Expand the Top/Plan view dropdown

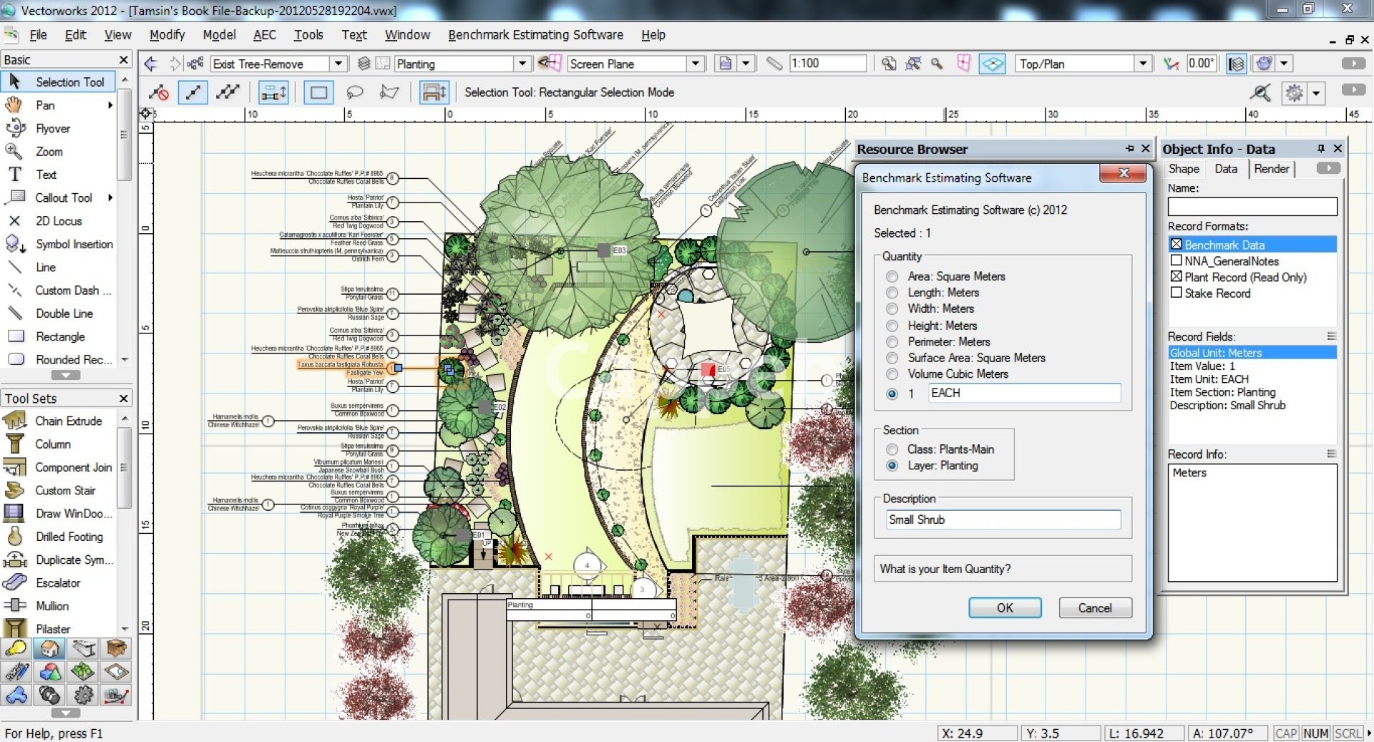click(1143, 64)
